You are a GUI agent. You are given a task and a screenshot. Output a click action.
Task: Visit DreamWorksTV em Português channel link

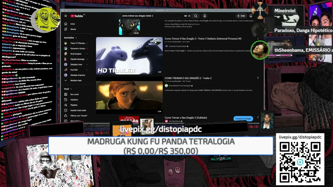(x=180, y=86)
